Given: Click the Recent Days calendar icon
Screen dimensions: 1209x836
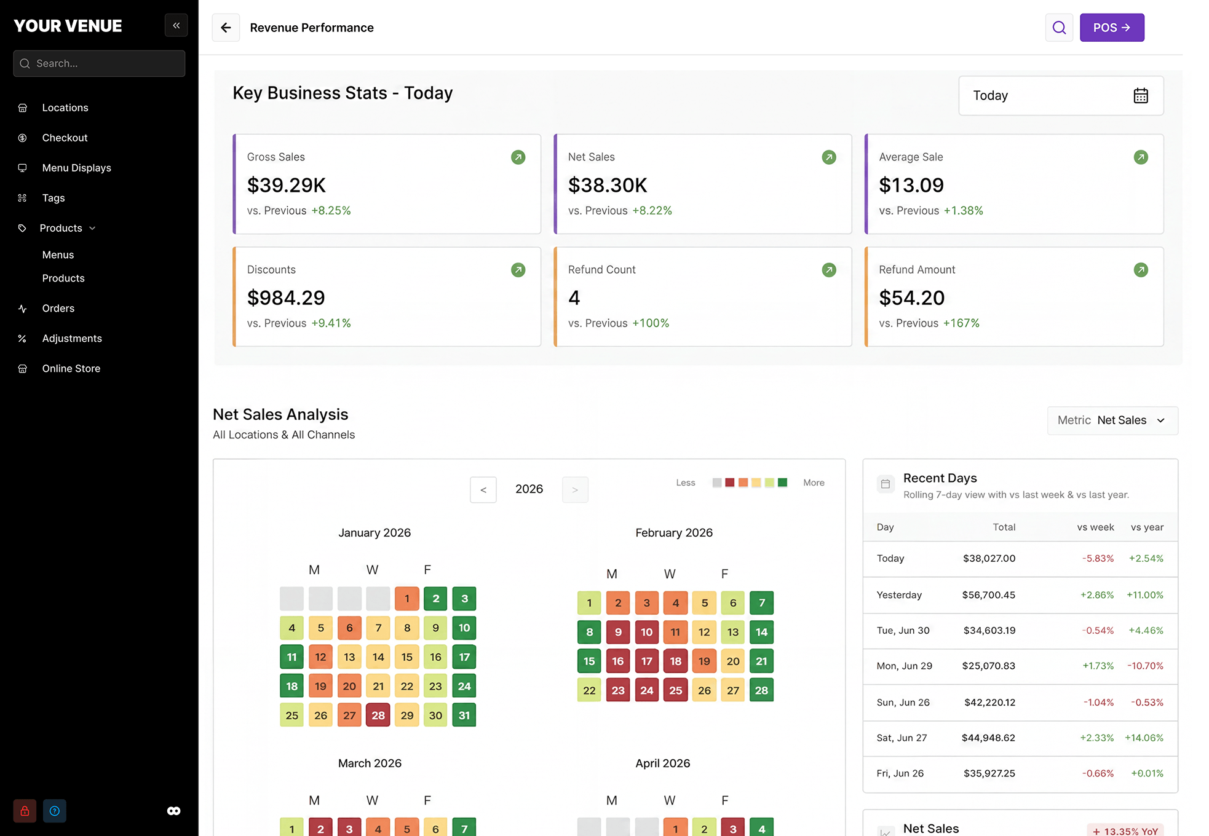Looking at the screenshot, I should point(886,484).
